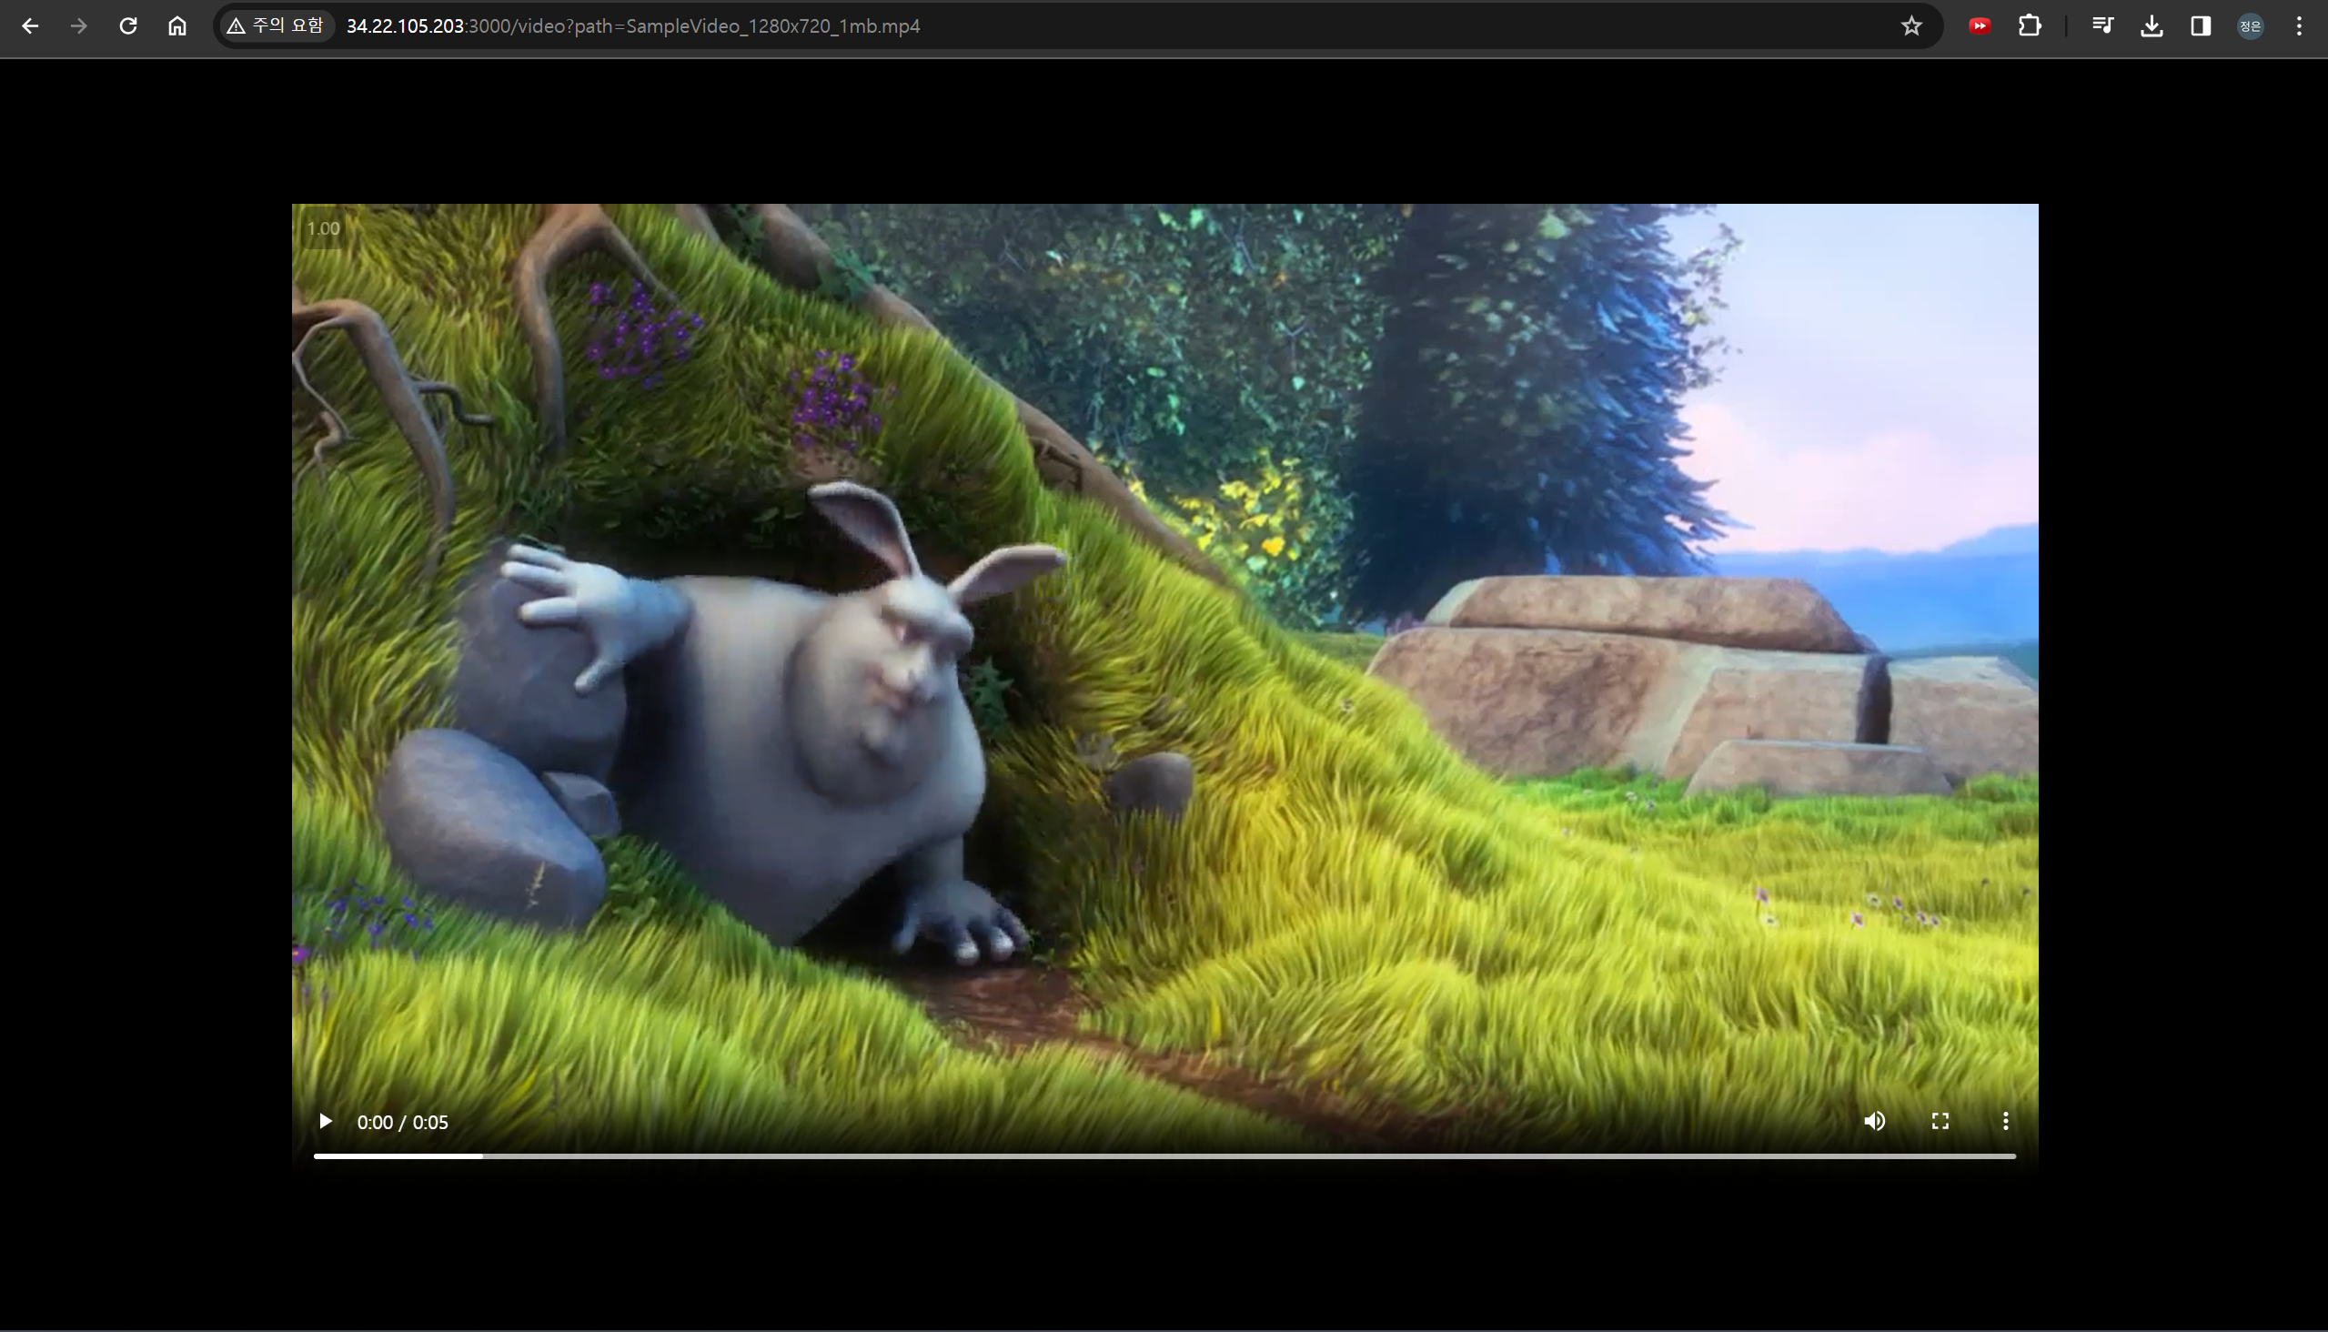
Task: Play the video
Action: click(x=326, y=1122)
